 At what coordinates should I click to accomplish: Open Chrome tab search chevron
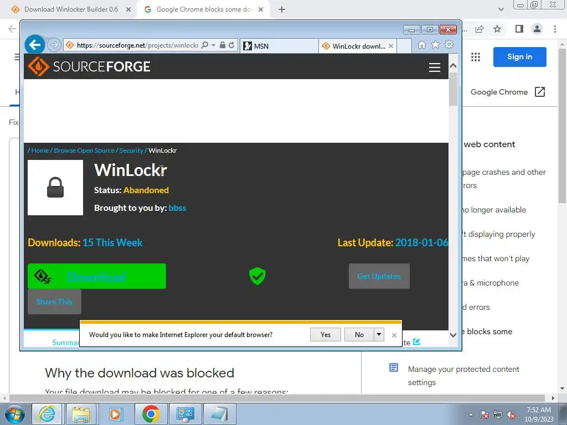pyautogui.click(x=501, y=9)
